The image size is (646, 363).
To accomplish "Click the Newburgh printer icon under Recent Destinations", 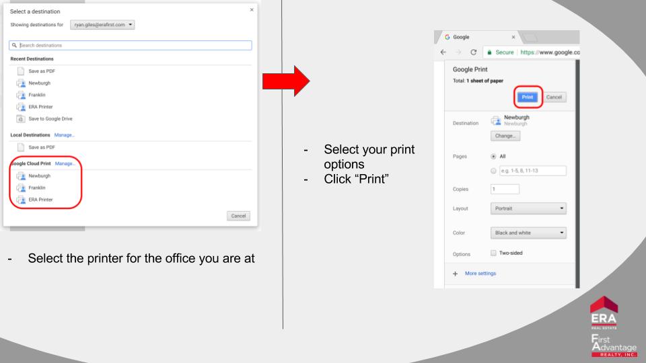I will [21, 83].
